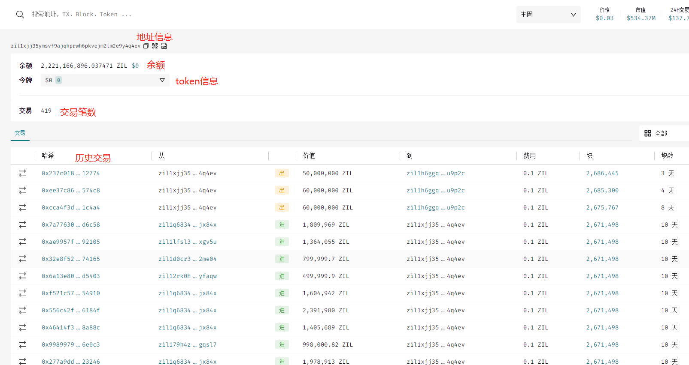Switch to the 交易 tab
Viewport: 689px width, 365px height.
(20, 133)
